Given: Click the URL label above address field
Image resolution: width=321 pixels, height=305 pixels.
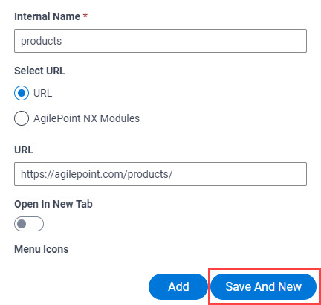Looking at the screenshot, I should 24,150.
